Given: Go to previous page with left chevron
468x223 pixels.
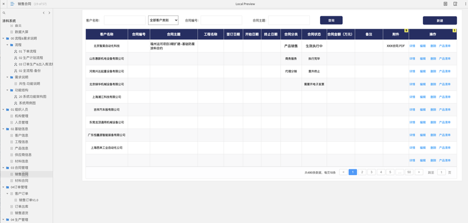Looking at the screenshot, I should pyautogui.click(x=43, y=13).
